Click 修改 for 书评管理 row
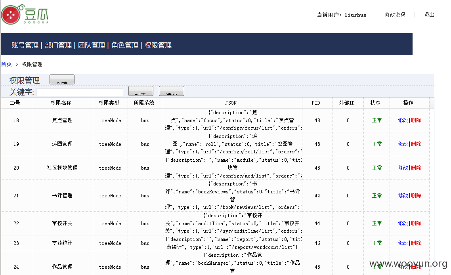This screenshot has width=451, height=275. (x=403, y=195)
